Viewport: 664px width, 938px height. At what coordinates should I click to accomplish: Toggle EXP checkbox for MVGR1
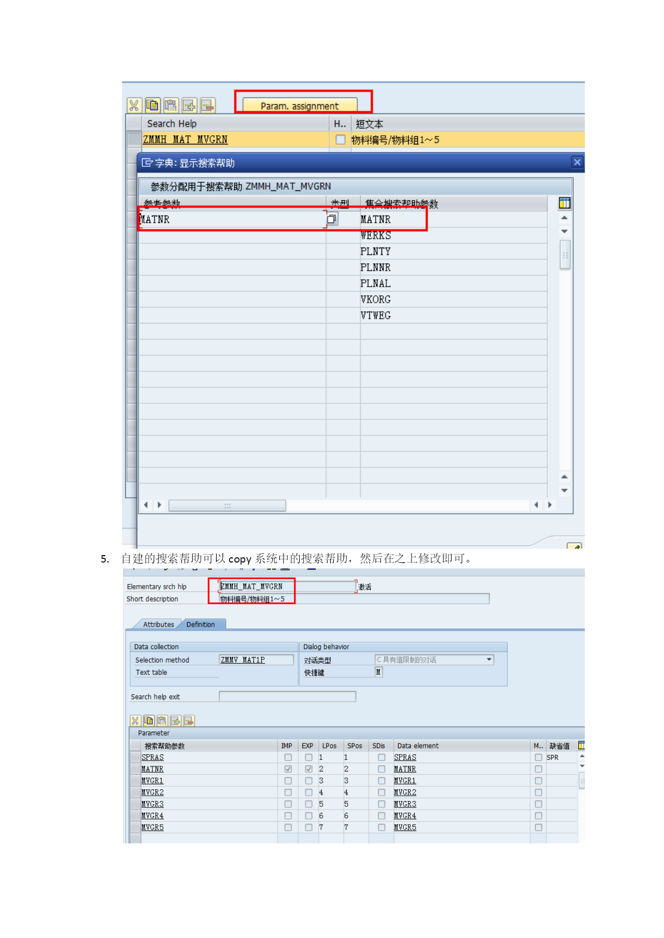[309, 781]
